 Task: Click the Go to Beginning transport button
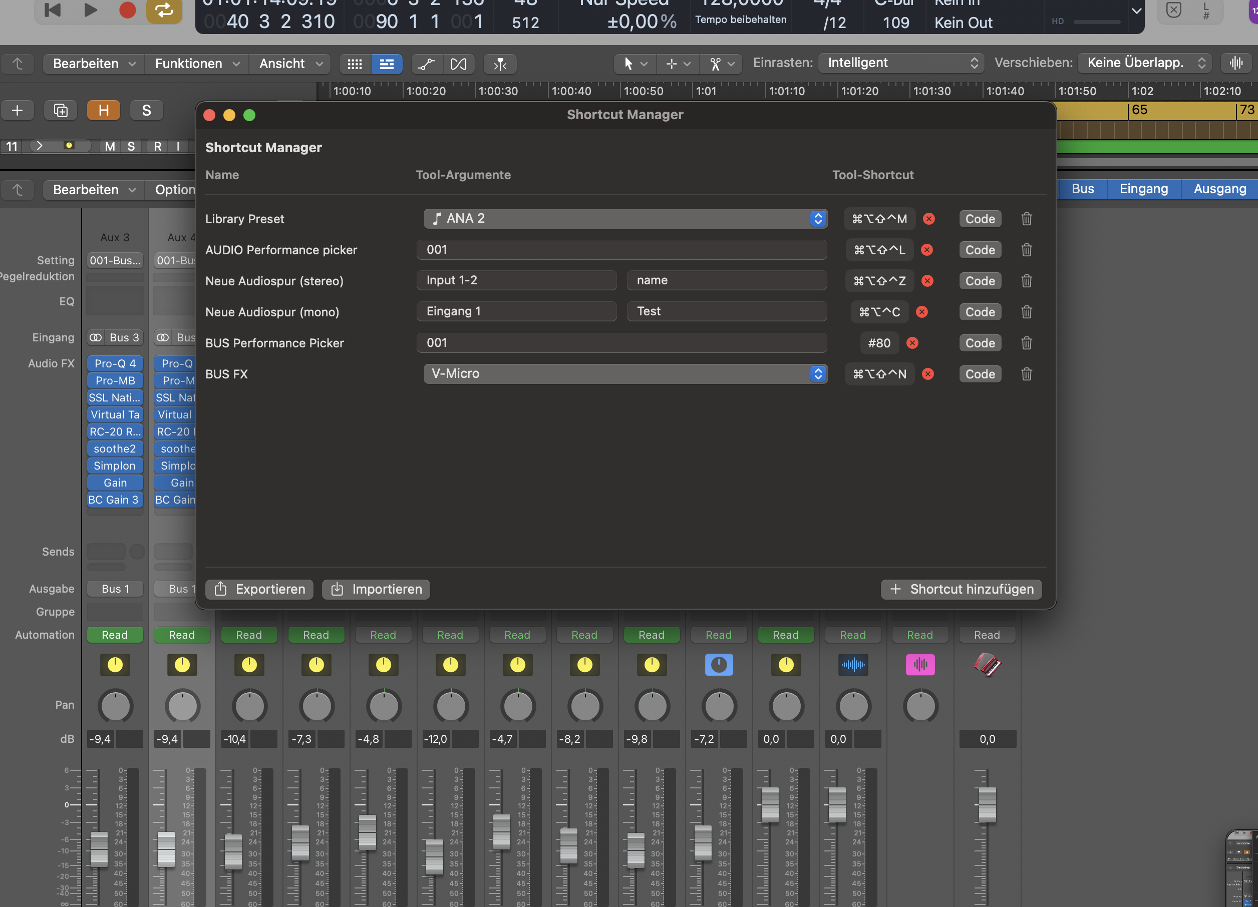tap(53, 10)
